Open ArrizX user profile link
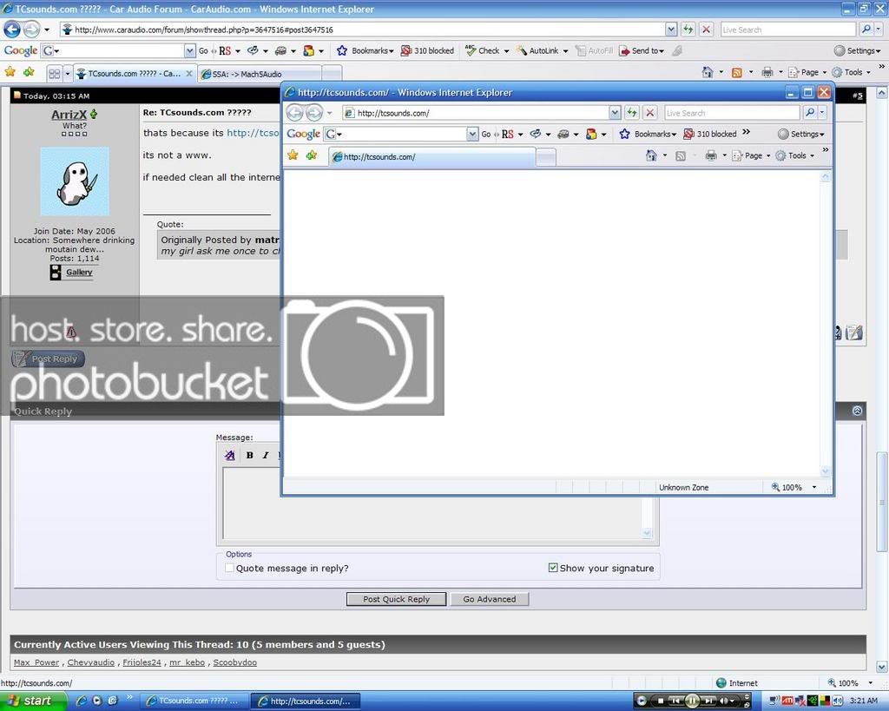This screenshot has width=889, height=711. pyautogui.click(x=69, y=114)
